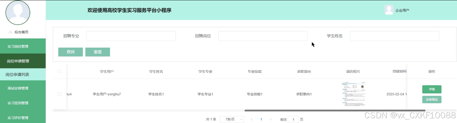Click the home icon beside 后台首页
This screenshot has height=123, width=457.
click(x=10, y=32)
